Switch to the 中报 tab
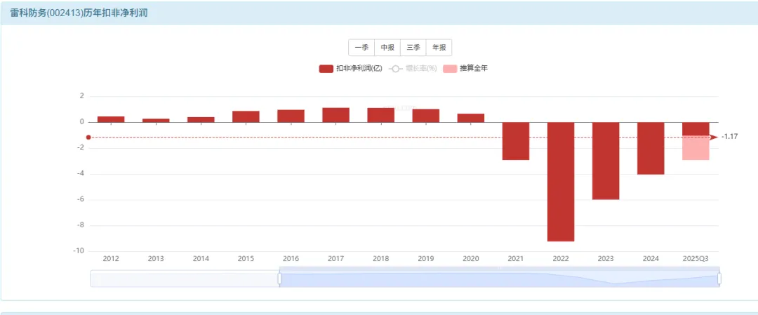The height and width of the screenshot is (315, 758). 387,47
